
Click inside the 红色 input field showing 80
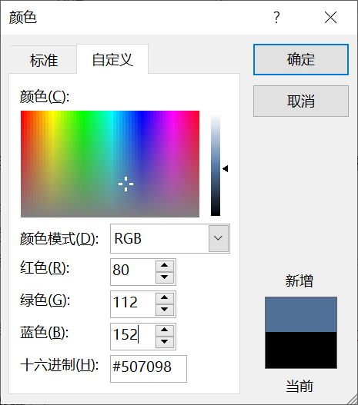click(133, 272)
